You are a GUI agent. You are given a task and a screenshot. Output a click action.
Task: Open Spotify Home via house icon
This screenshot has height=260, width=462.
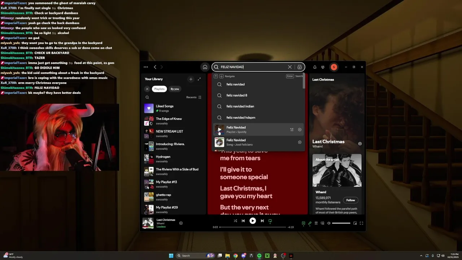pyautogui.click(x=205, y=67)
